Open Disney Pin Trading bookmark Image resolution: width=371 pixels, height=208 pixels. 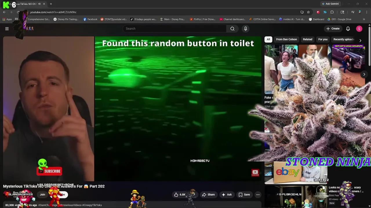click(x=66, y=19)
